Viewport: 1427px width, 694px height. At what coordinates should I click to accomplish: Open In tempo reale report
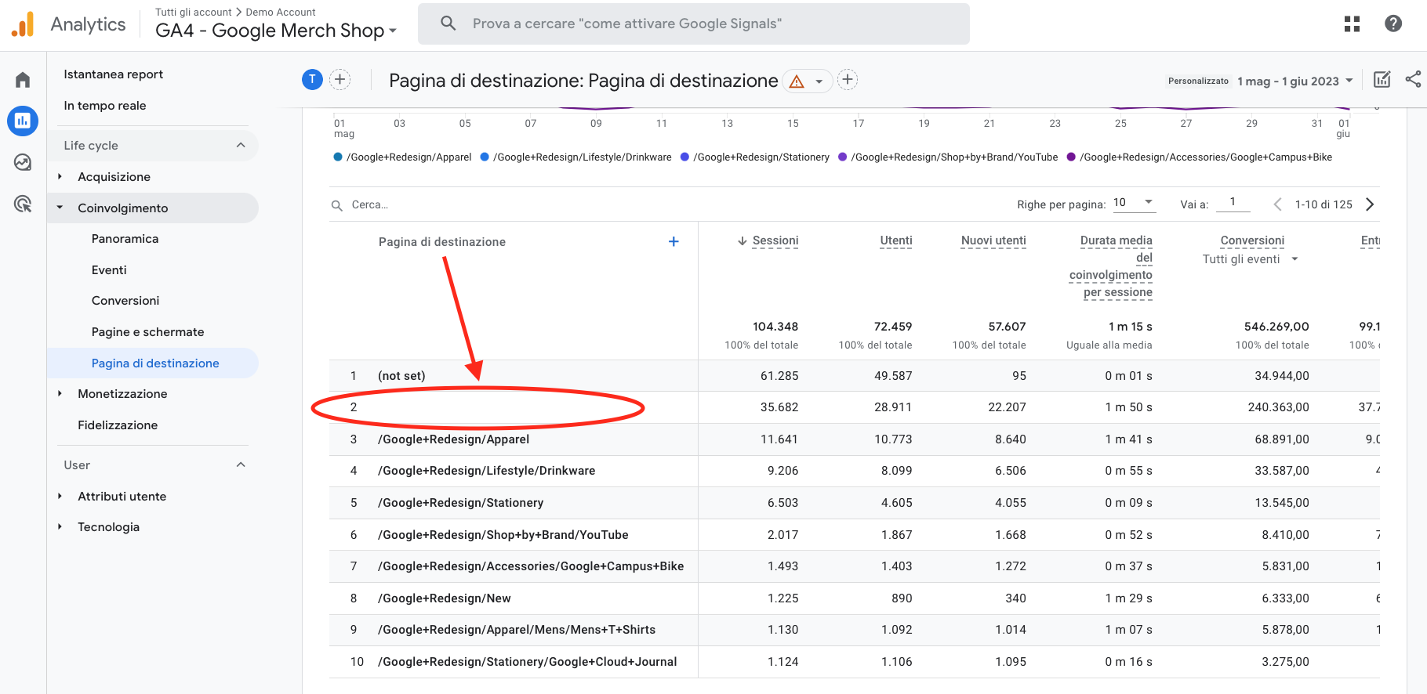[105, 106]
